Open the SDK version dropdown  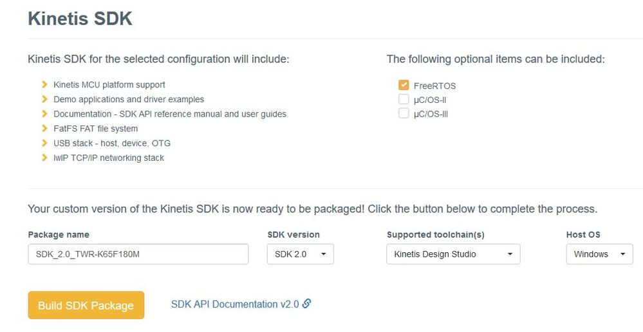[300, 254]
